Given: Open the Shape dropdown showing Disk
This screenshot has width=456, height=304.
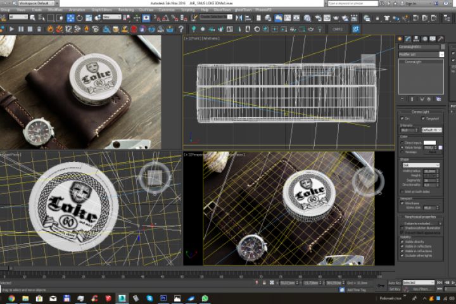Looking at the screenshot, I should click(x=421, y=165).
